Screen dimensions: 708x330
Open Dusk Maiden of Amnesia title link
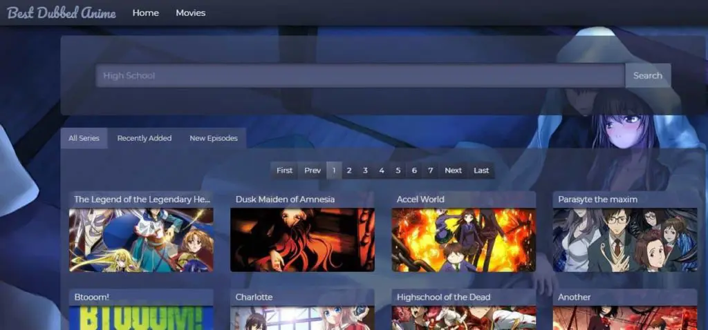pos(285,200)
